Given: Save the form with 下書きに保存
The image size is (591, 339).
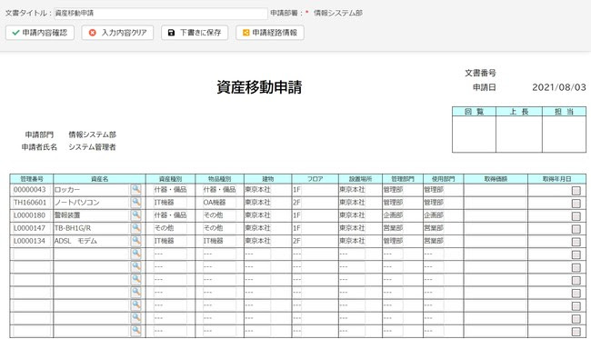Looking at the screenshot, I should [x=195, y=33].
